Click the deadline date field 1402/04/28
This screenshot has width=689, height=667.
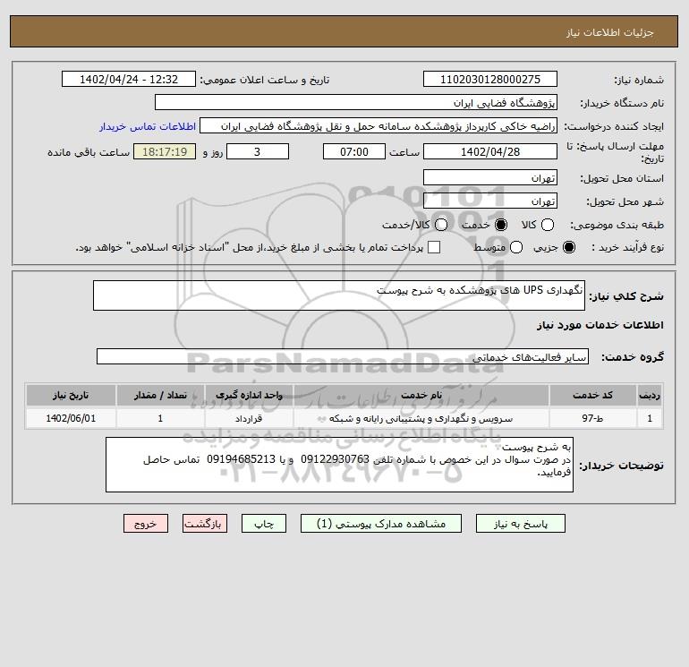coord(490,151)
